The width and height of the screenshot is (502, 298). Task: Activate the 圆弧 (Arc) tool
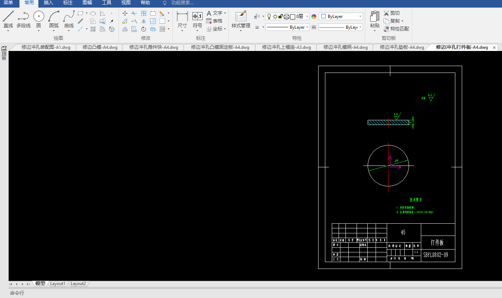(54, 17)
